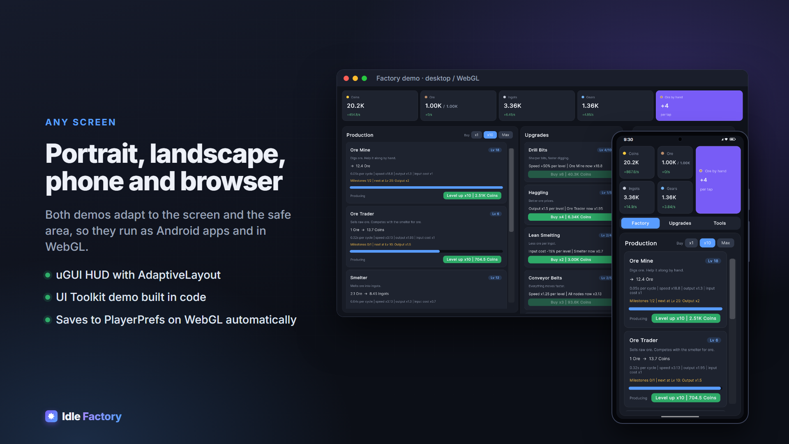Click the desktop Production panel scrollbar
The image size is (789, 444).
[511, 190]
